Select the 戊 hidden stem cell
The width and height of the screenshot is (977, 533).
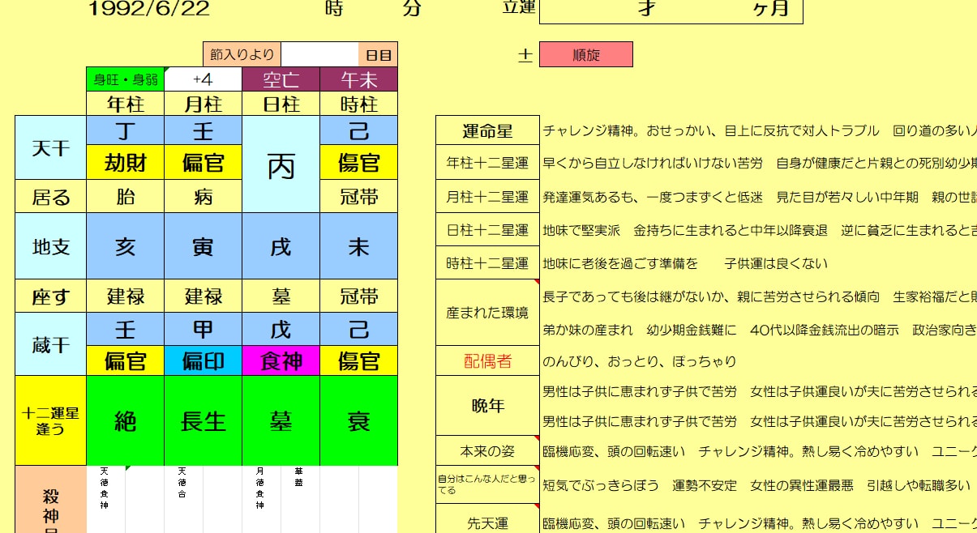click(281, 329)
